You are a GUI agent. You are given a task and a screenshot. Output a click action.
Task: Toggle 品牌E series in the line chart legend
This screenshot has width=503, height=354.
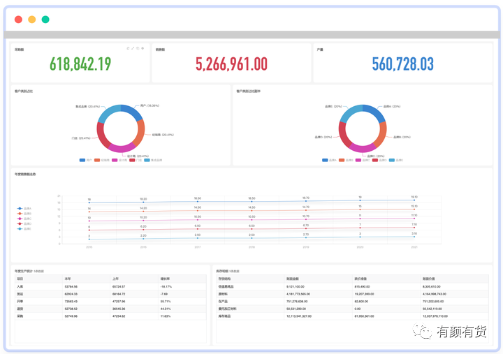(24, 229)
